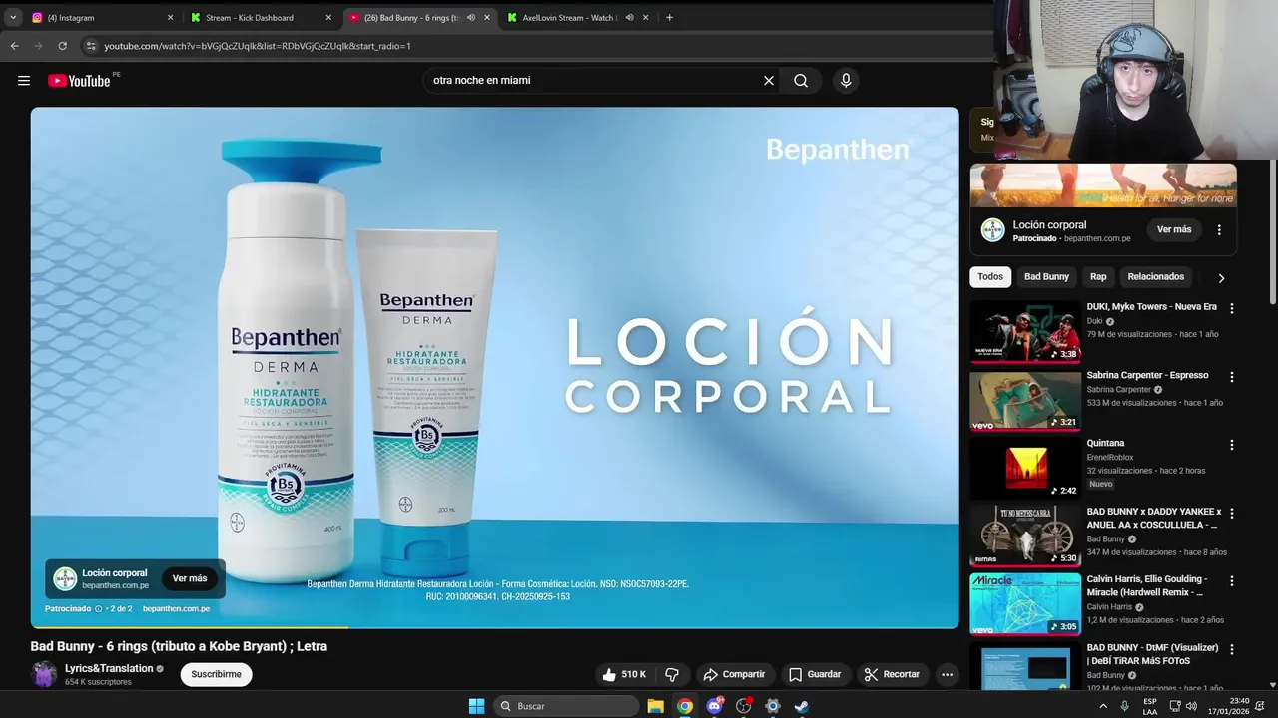This screenshot has height=718, width=1278.
Task: Mute the AxelLovin Stream tab audio
Action: pyautogui.click(x=629, y=17)
